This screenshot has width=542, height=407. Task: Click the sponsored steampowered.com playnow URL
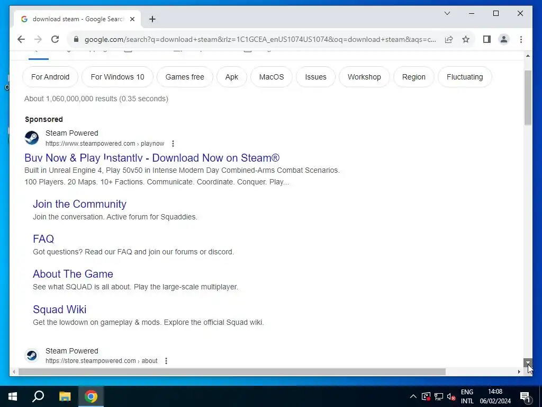coord(105,144)
